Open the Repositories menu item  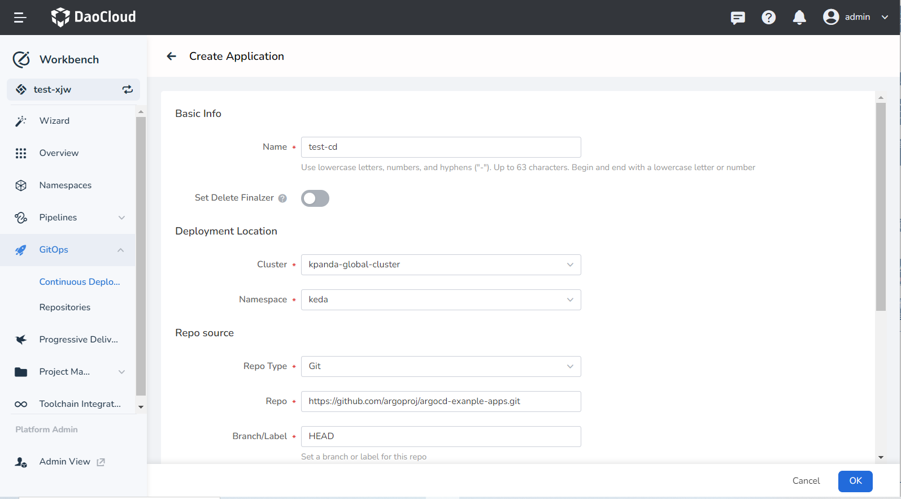click(65, 307)
